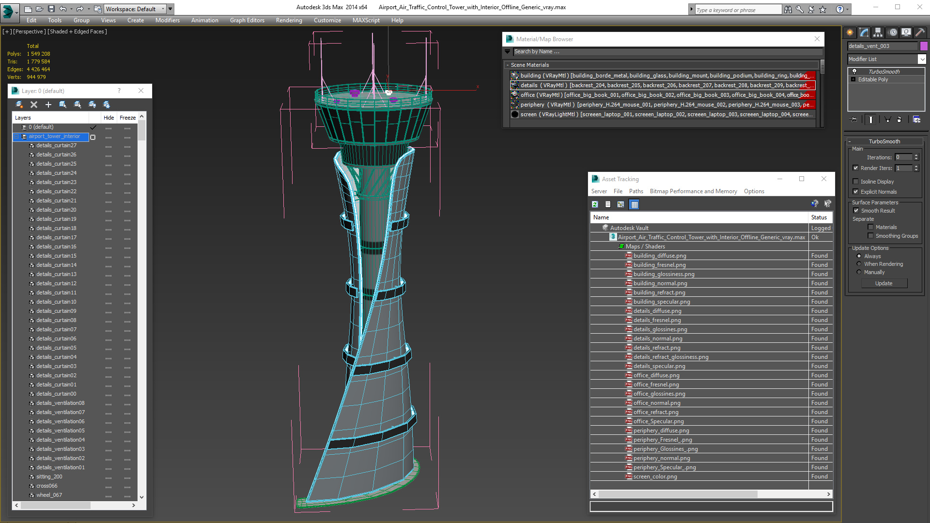Open the Modify command panel tab

click(x=864, y=32)
